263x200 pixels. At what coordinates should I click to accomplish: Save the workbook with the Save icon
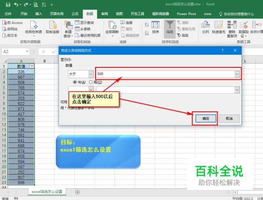[x=8, y=5]
